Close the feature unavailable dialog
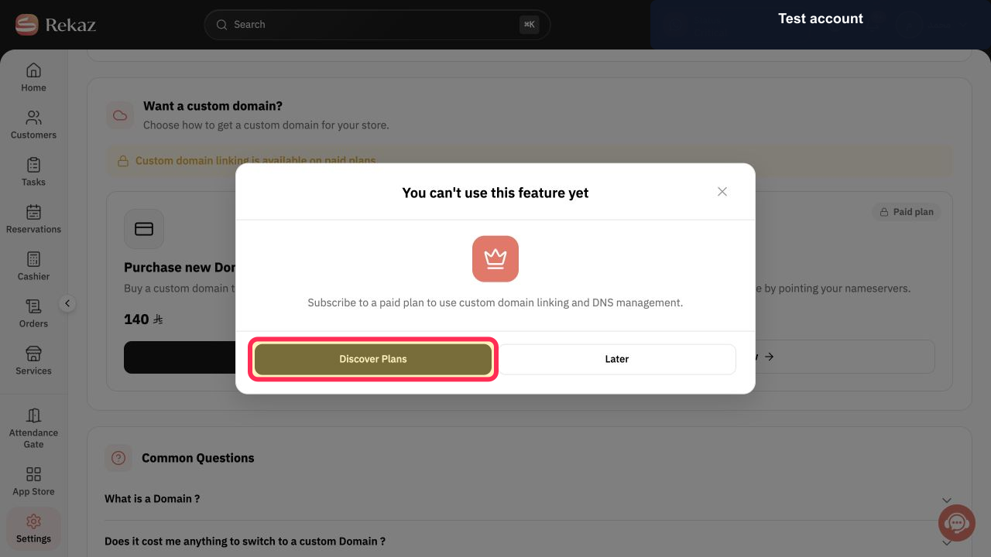 click(722, 192)
